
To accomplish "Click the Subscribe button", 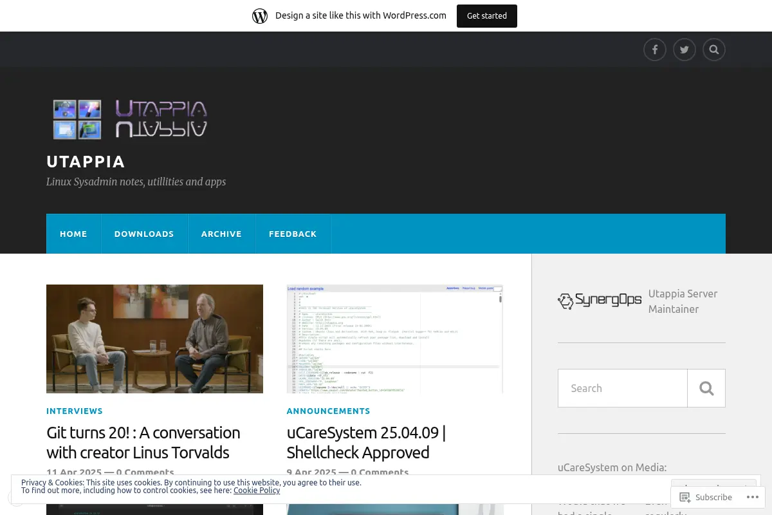I will [x=706, y=497].
